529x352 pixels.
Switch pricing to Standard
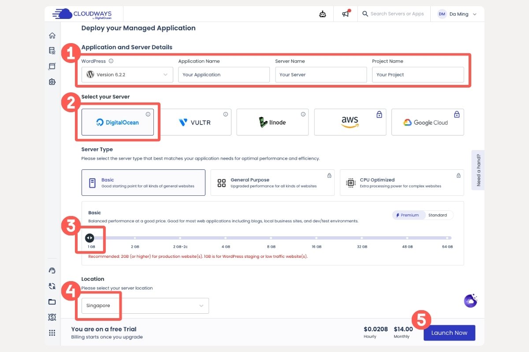click(x=439, y=215)
